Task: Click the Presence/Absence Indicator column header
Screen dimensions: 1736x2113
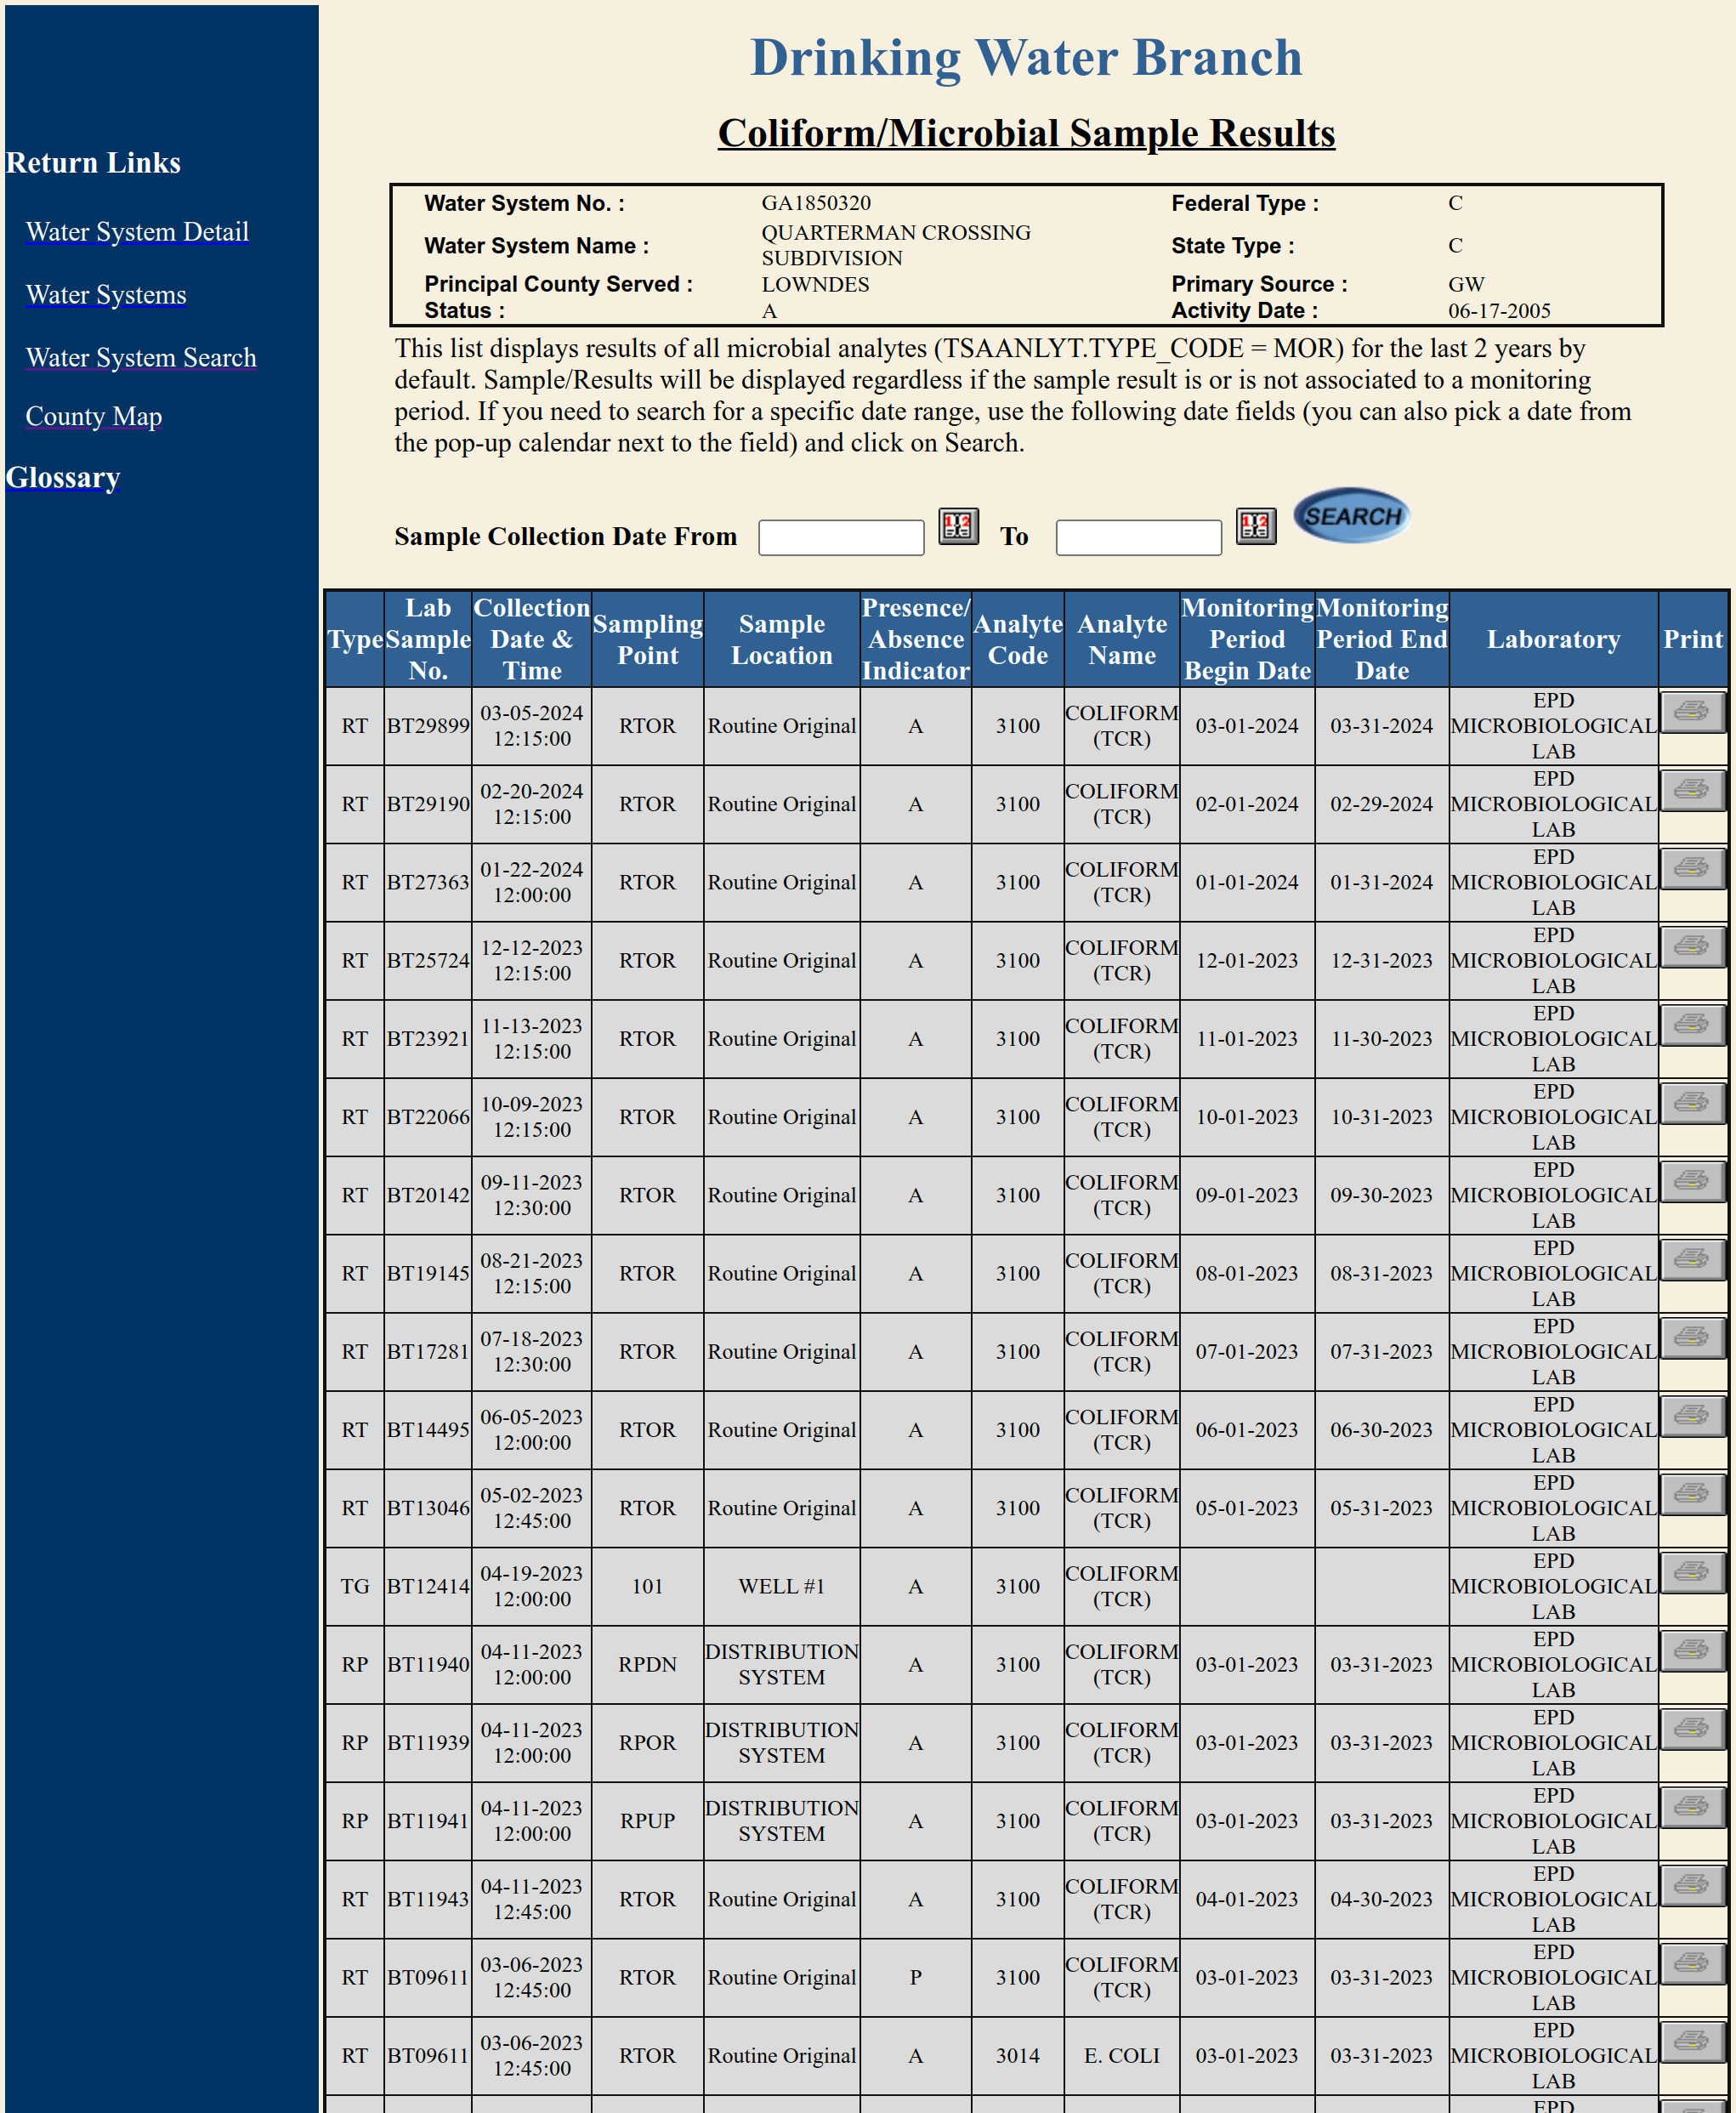Action: point(916,637)
